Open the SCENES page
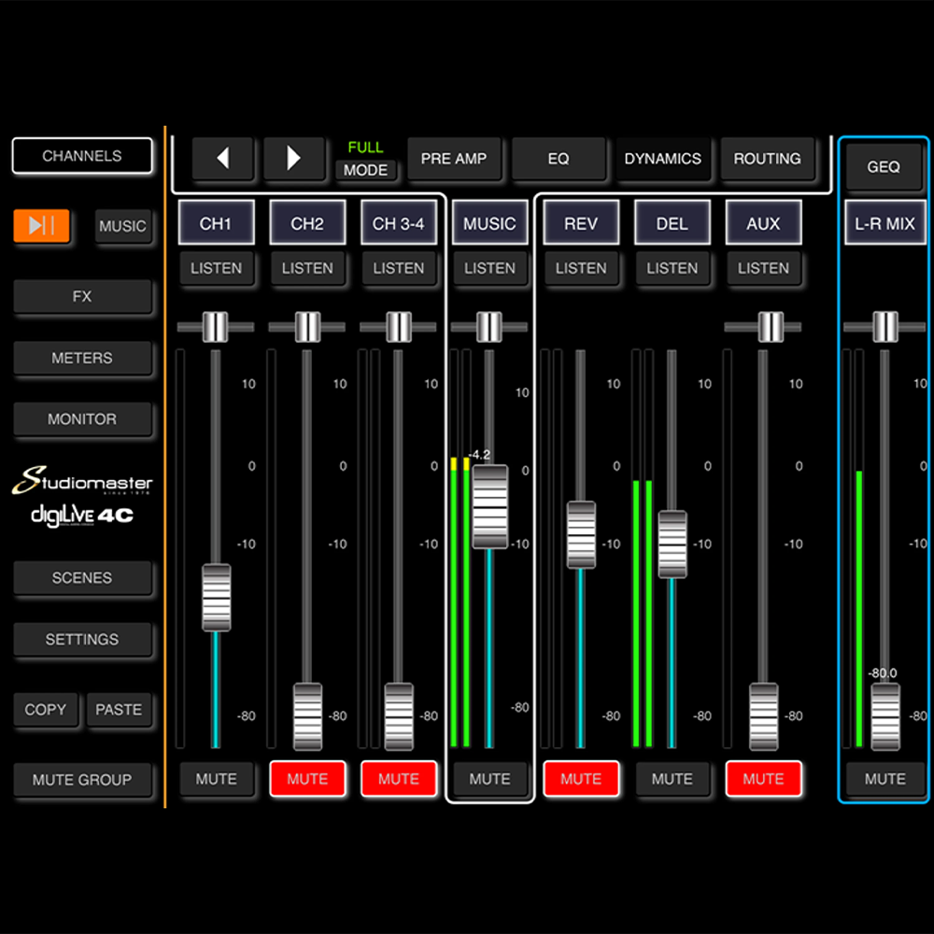 81,578
